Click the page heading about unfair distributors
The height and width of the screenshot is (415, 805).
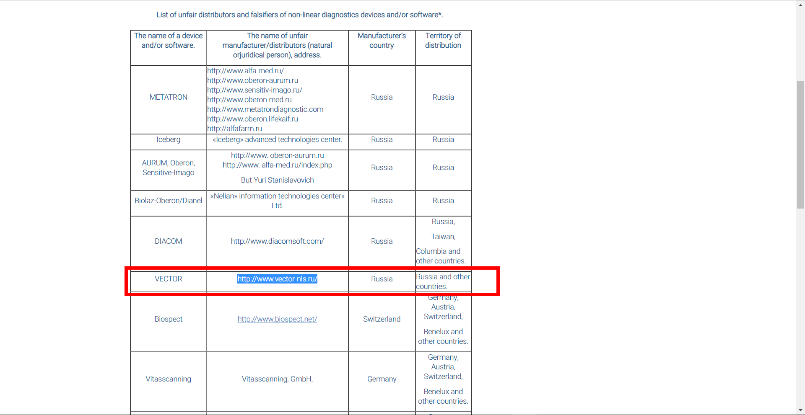[299, 15]
